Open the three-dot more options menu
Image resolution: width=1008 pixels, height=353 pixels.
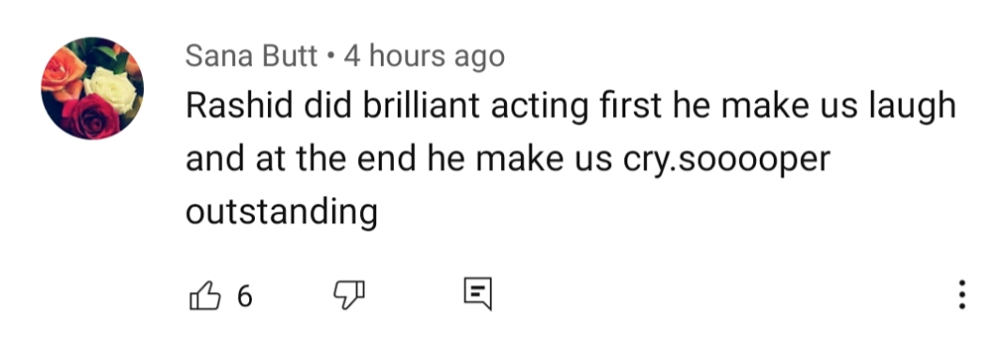click(x=962, y=295)
